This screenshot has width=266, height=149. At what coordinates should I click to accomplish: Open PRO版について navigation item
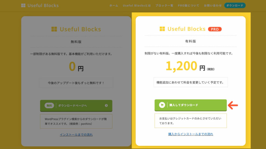pos(188,5)
